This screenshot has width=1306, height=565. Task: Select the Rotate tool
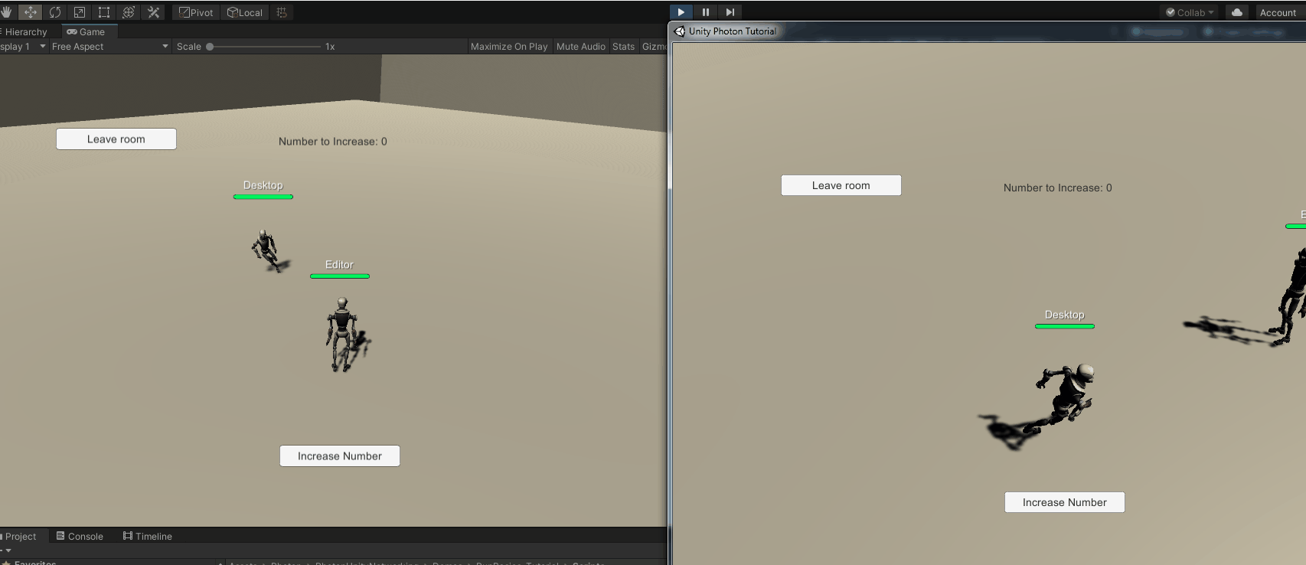click(x=54, y=12)
